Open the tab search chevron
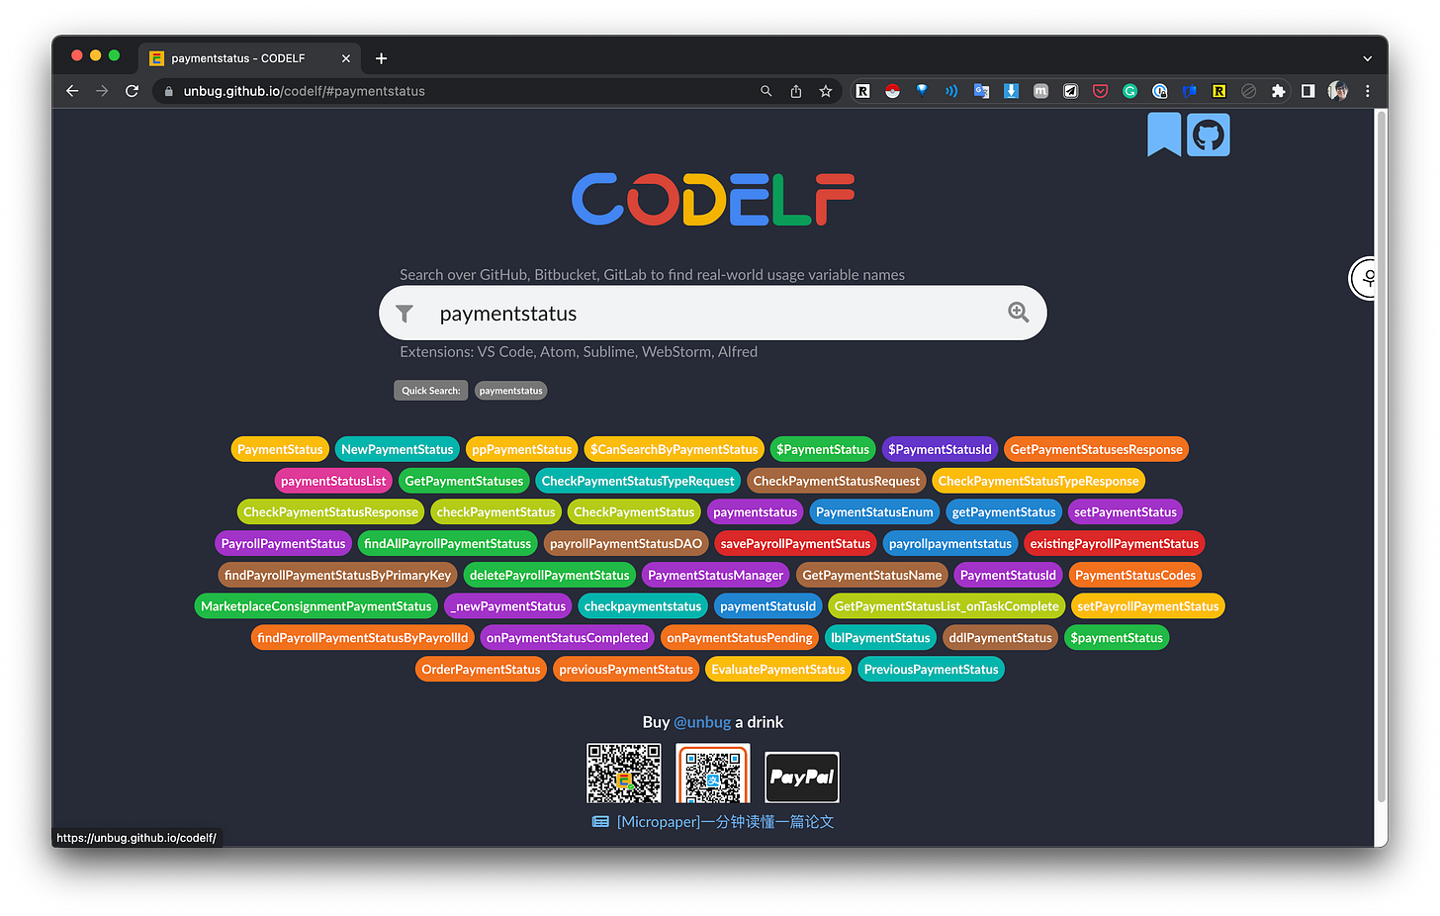This screenshot has height=916, width=1440. click(1367, 58)
